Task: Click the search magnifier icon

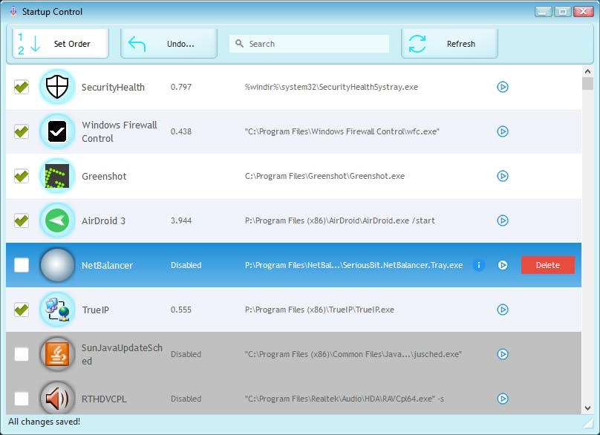Action: coord(240,43)
